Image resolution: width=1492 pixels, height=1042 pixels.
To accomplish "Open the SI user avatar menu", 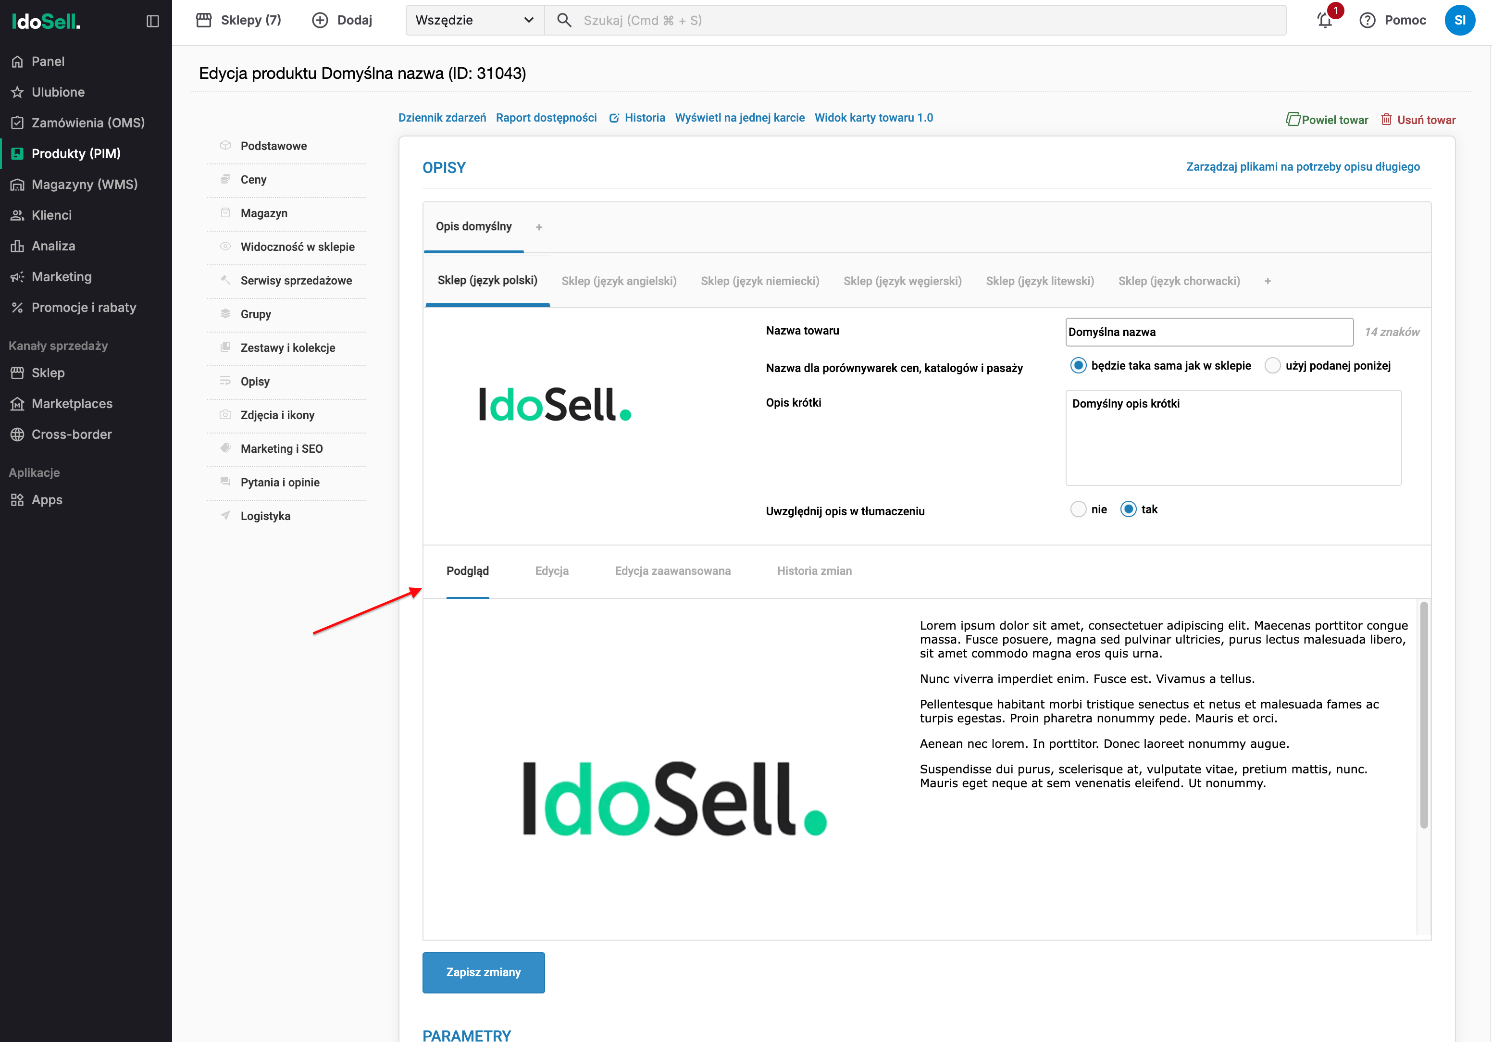I will [1460, 20].
